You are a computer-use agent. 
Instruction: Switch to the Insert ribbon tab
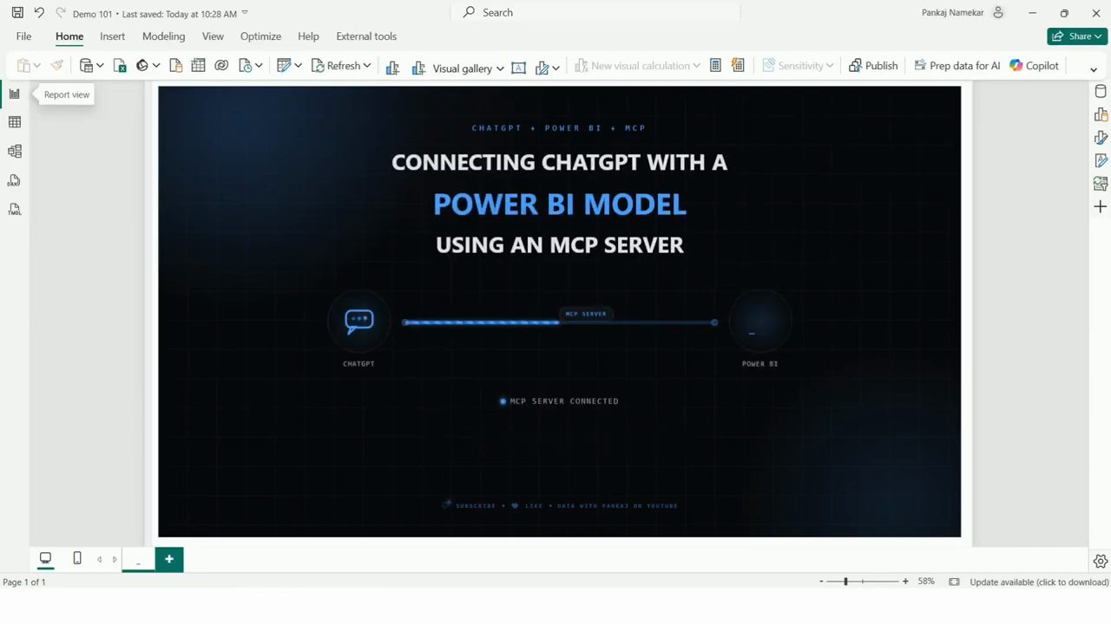click(x=113, y=36)
